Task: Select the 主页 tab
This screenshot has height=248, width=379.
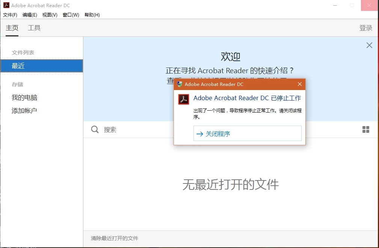Action: (x=12, y=28)
